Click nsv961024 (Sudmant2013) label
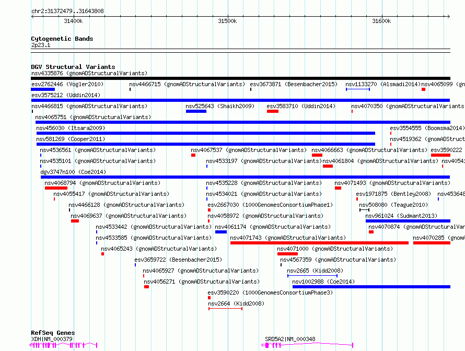This screenshot has height=351, width=465. pyautogui.click(x=402, y=216)
